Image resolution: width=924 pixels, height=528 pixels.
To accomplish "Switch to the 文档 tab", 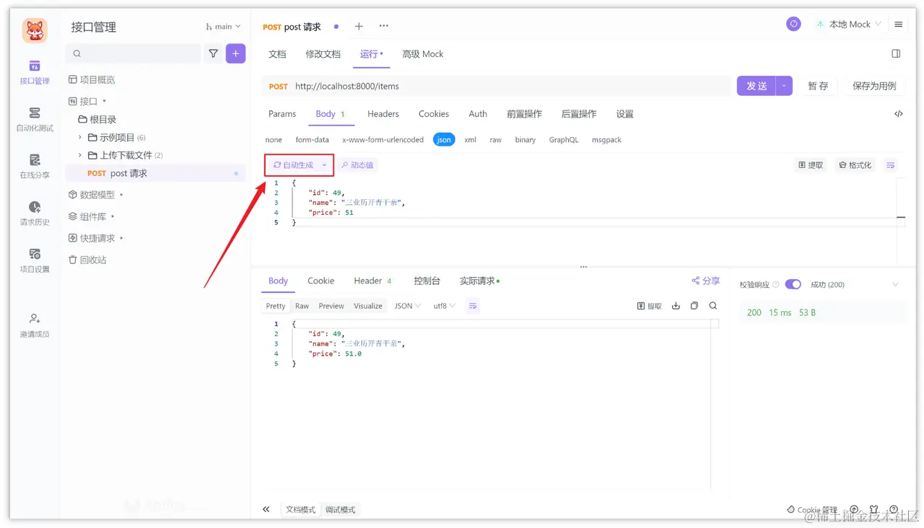I will pyautogui.click(x=277, y=54).
